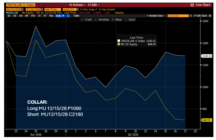This screenshot has width=216, height=140.
Task: Click the red 1140.5200 last price value
Action: point(84,13)
